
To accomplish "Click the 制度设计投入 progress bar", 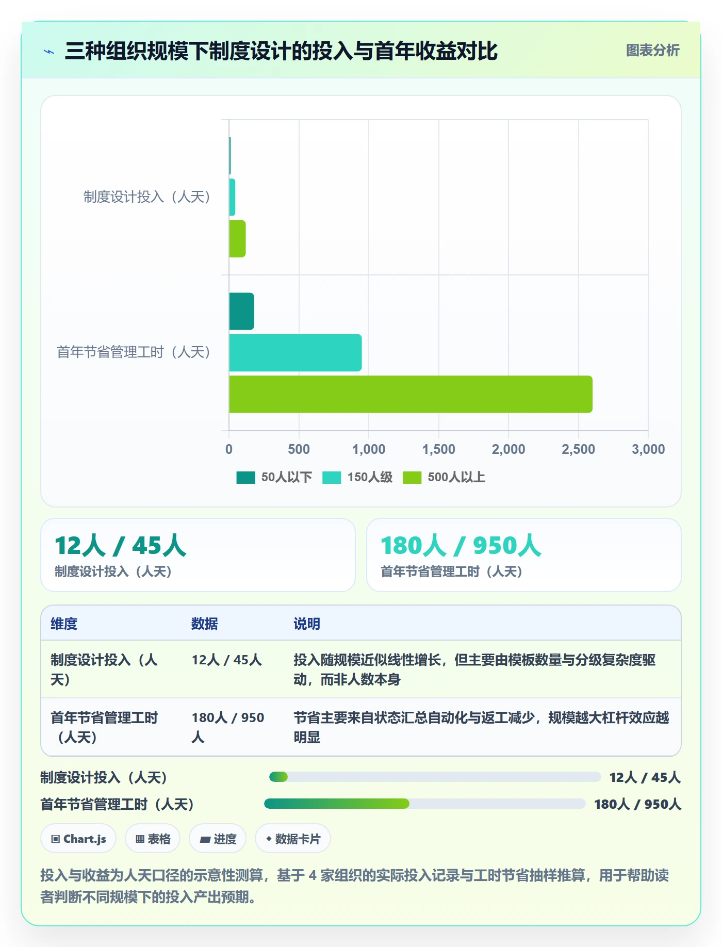I will coord(435,777).
